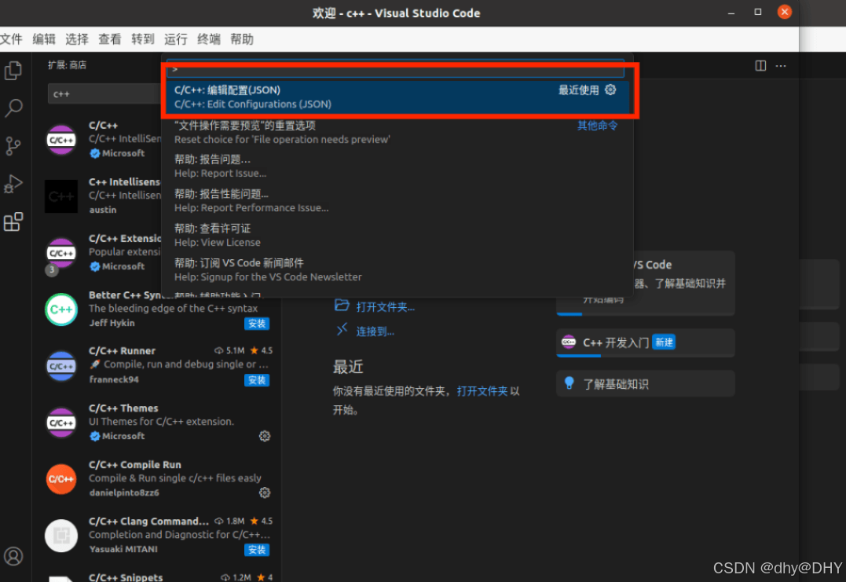Open the C/C++ Compile Run extension entry

[x=159, y=479]
